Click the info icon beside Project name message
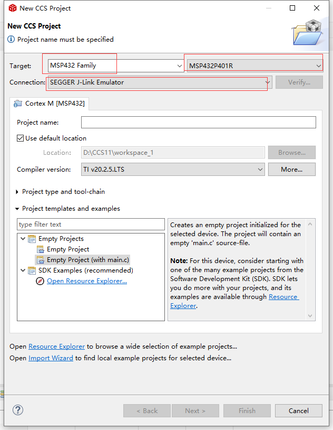Image resolution: width=333 pixels, height=430 pixels. [x=11, y=39]
